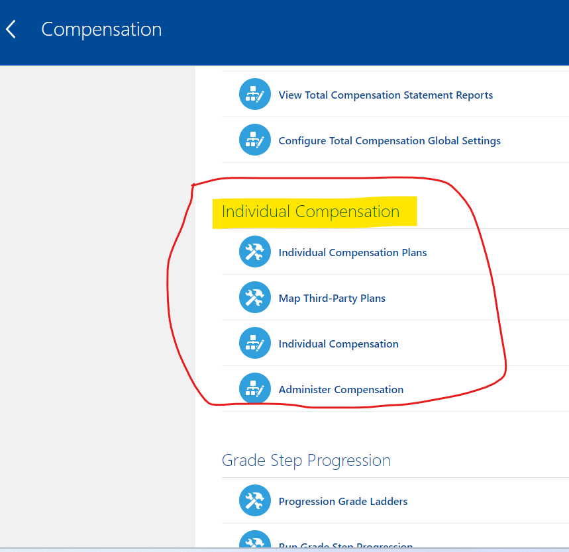Click the wrench icon beside Progression Grade Ladders

coord(255,501)
